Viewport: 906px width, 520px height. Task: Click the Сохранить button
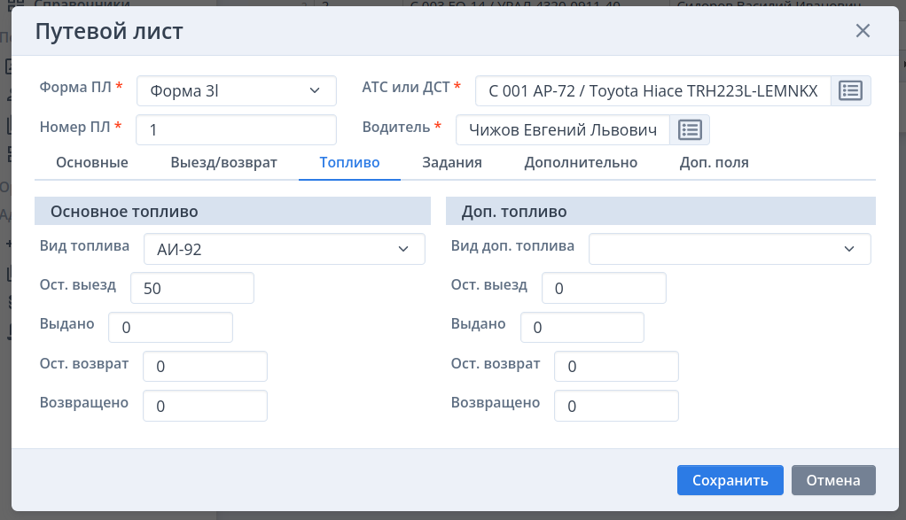[x=730, y=480]
